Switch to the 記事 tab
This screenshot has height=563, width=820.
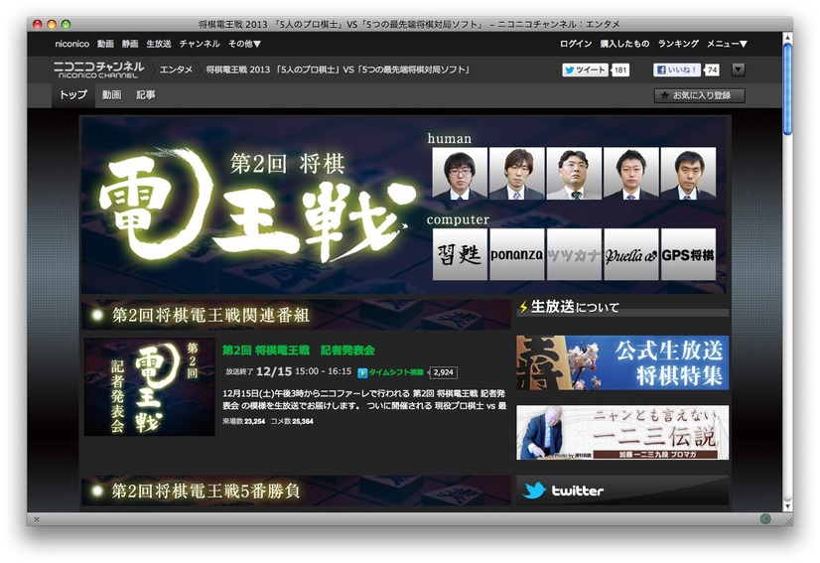(x=145, y=95)
